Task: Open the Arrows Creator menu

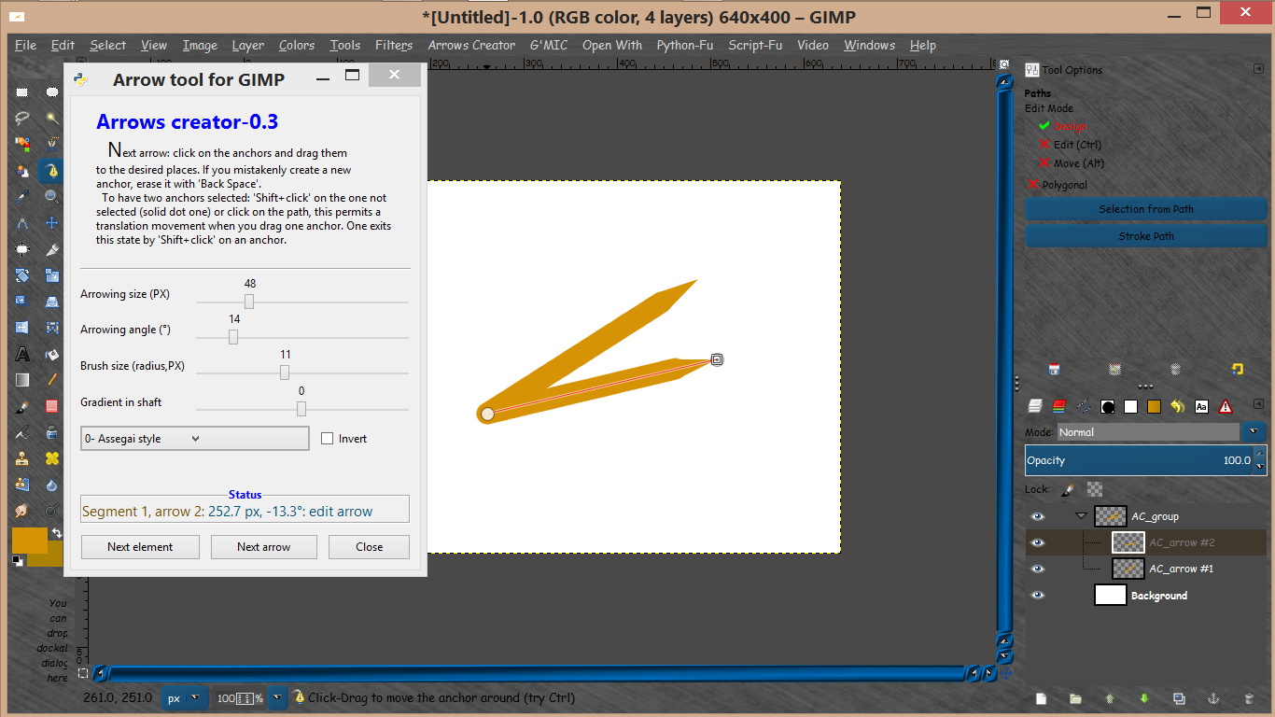Action: (x=471, y=45)
